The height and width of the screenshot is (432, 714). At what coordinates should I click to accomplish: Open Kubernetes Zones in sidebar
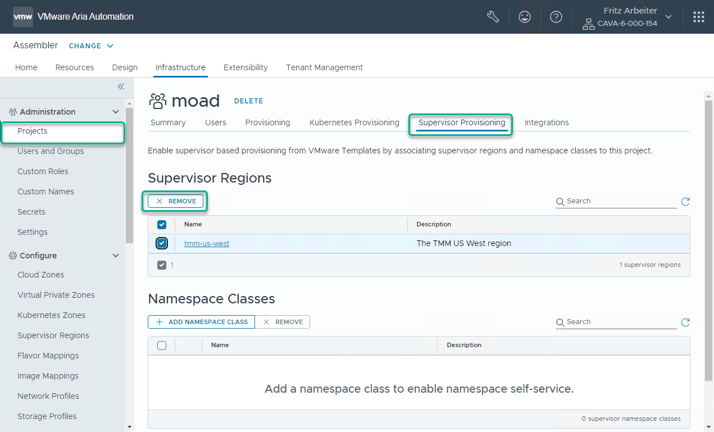pos(52,315)
